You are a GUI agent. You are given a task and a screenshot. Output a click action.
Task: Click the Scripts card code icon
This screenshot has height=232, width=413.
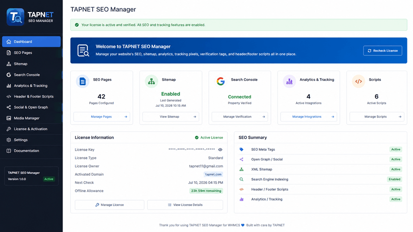358,81
